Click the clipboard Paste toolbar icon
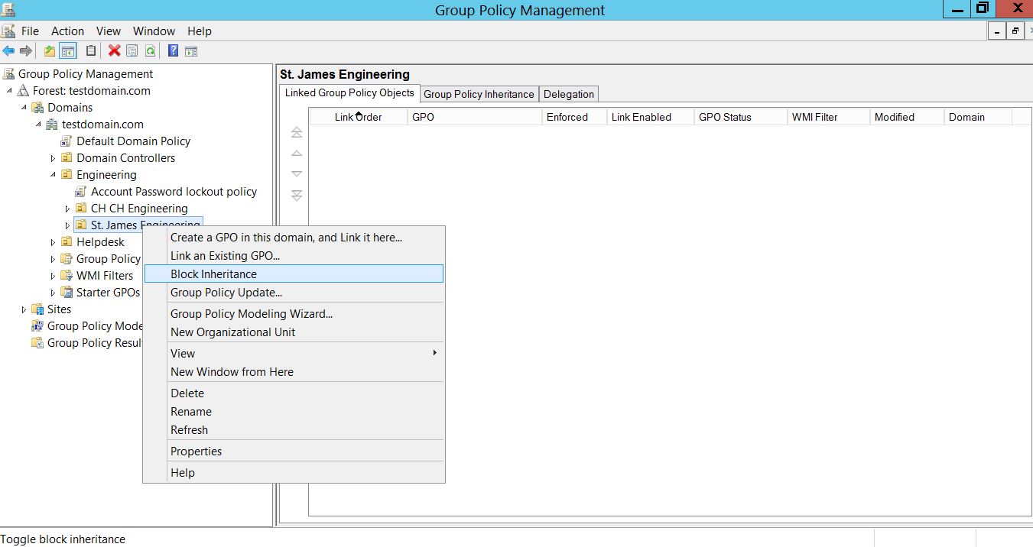 coord(91,51)
